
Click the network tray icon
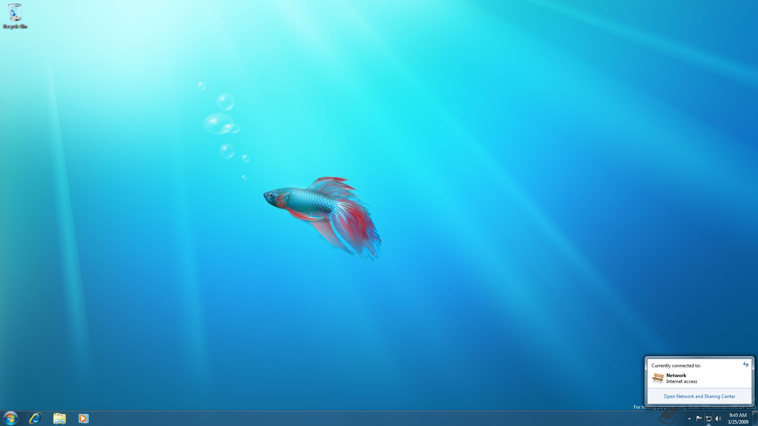tap(709, 419)
